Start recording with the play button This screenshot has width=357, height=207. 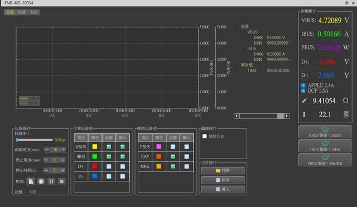pyautogui.click(x=41, y=181)
